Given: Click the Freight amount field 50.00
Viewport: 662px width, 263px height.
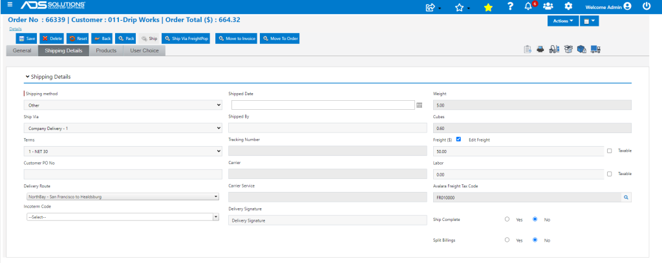Looking at the screenshot, I should (x=518, y=151).
